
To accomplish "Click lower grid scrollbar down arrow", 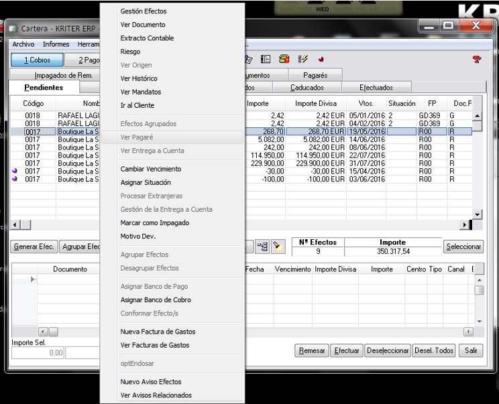I will click(x=480, y=322).
